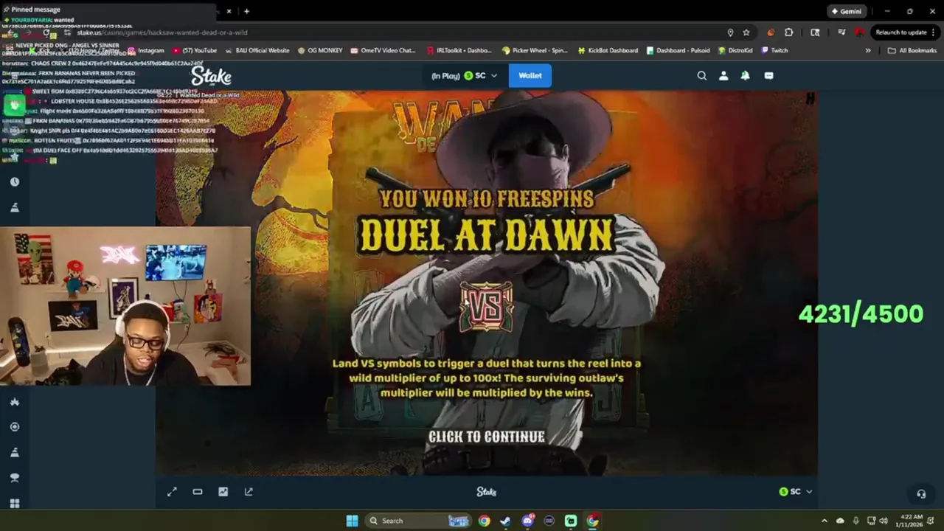Click the webcam overlay thumbnail
Image resolution: width=944 pixels, height=531 pixels.
tap(125, 306)
